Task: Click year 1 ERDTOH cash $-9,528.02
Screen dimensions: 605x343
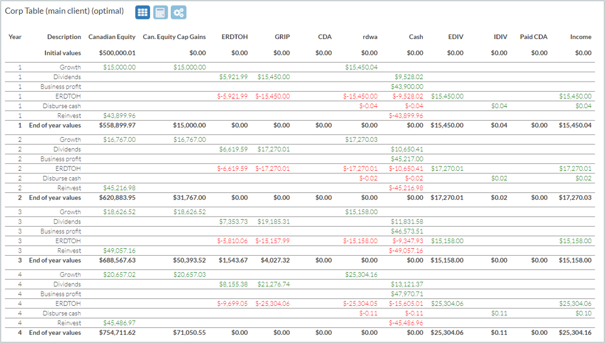Action: pyautogui.click(x=408, y=97)
